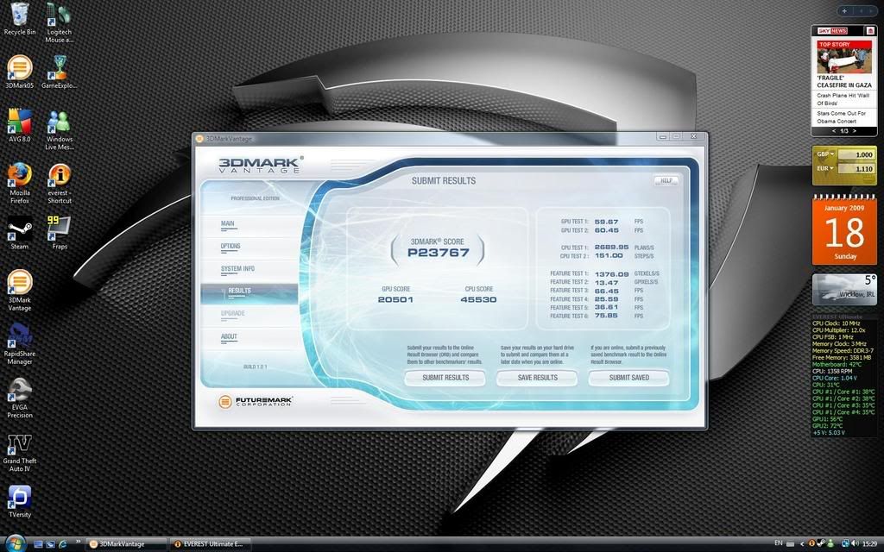Image resolution: width=884 pixels, height=552 pixels.
Task: Click the 3DMark Vantage title logo
Action: pyautogui.click(x=261, y=165)
